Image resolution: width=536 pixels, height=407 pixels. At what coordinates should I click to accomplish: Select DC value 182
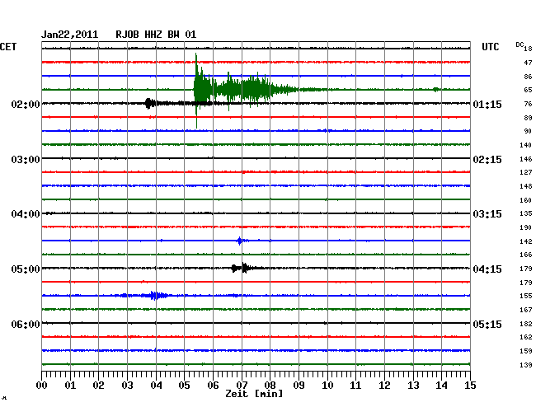(x=526, y=324)
